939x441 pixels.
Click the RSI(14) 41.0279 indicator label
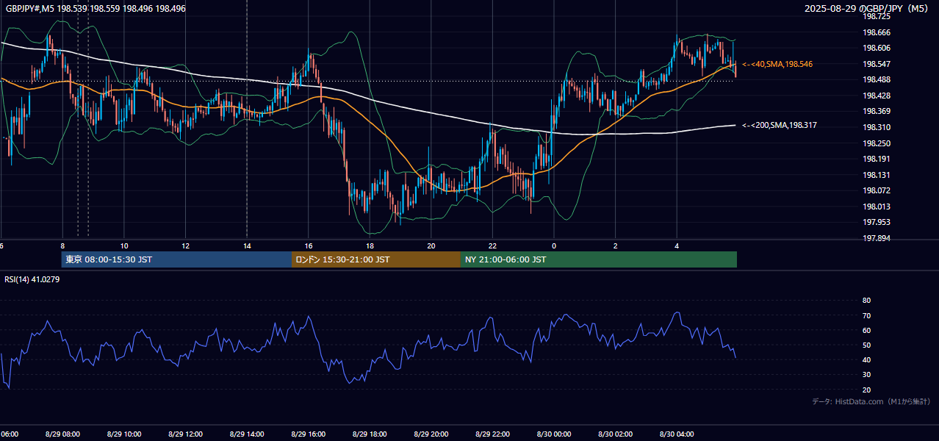32,279
